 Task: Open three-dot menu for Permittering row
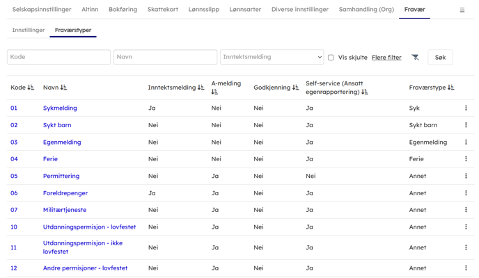click(466, 177)
